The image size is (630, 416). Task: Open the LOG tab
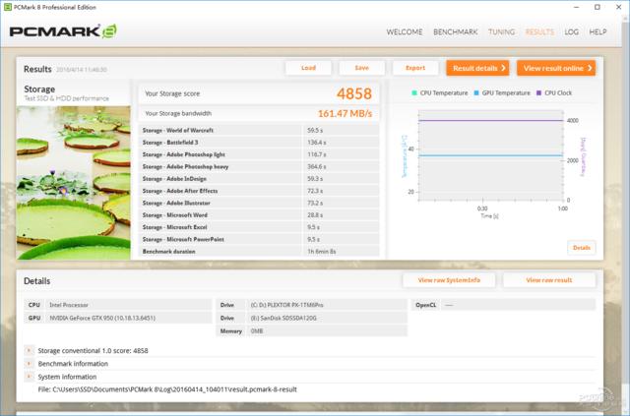(x=571, y=32)
